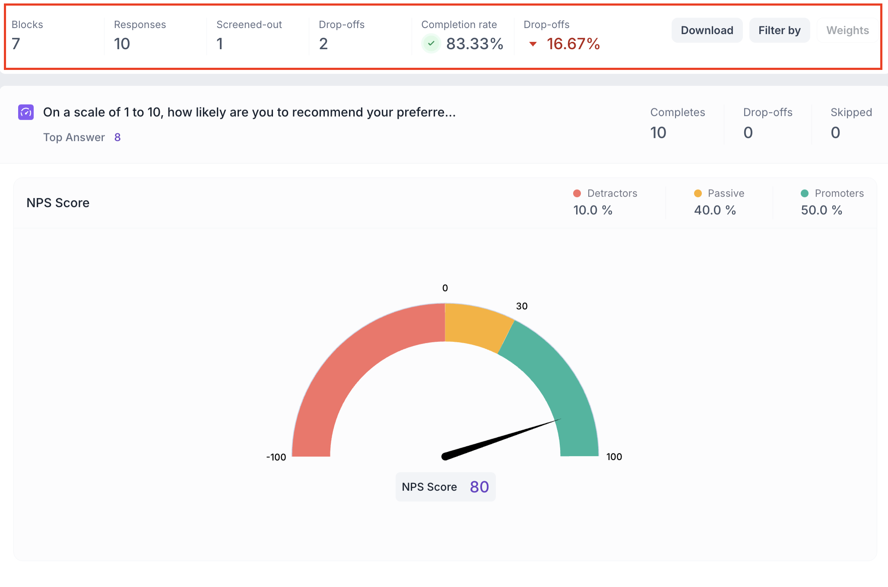Click the NPS Score 80 badge
Image resolution: width=888 pixels, height=587 pixels.
pyautogui.click(x=445, y=487)
